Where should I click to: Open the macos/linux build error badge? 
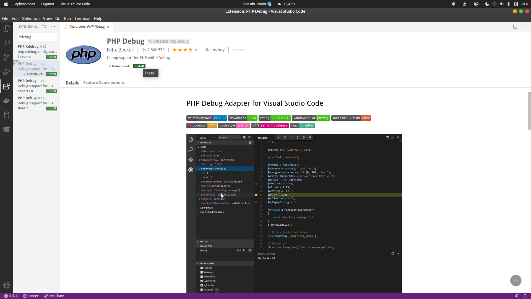351,118
